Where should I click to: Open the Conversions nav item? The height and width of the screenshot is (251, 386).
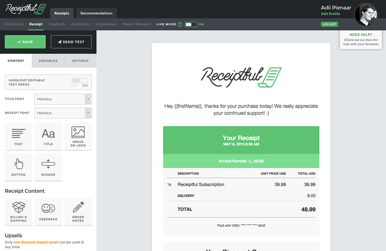[x=106, y=24]
